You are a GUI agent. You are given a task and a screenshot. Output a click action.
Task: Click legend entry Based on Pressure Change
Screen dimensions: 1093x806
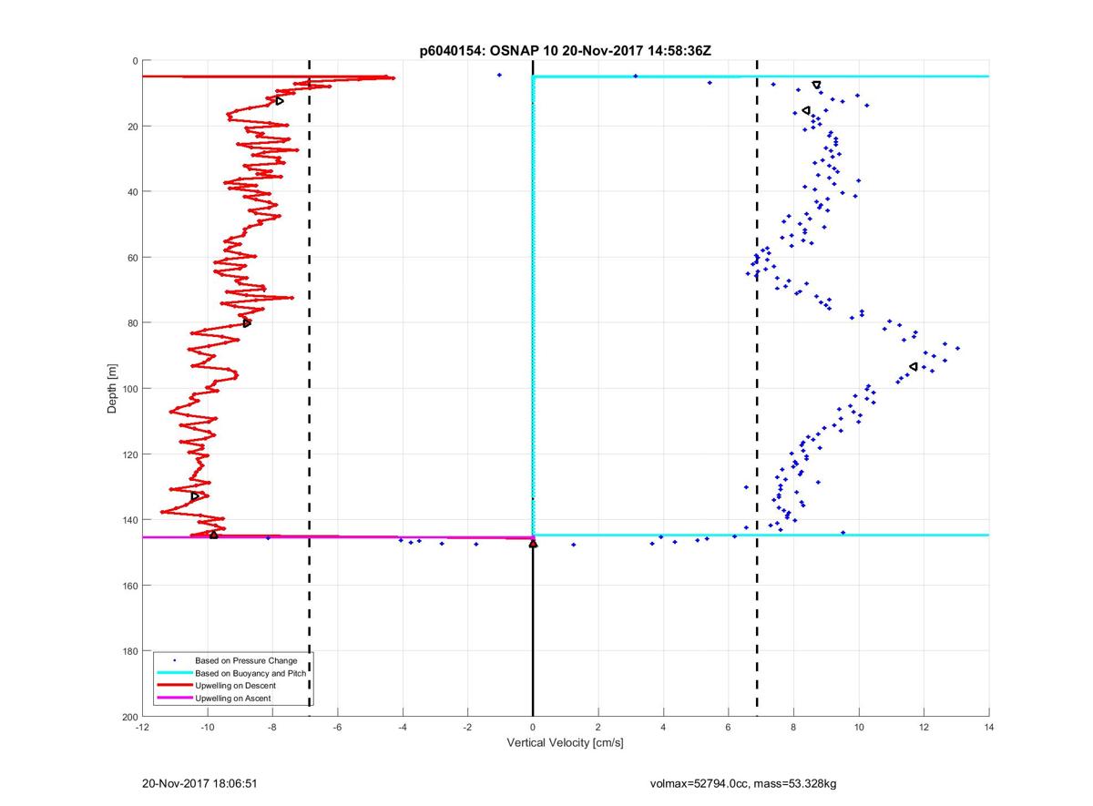click(246, 660)
